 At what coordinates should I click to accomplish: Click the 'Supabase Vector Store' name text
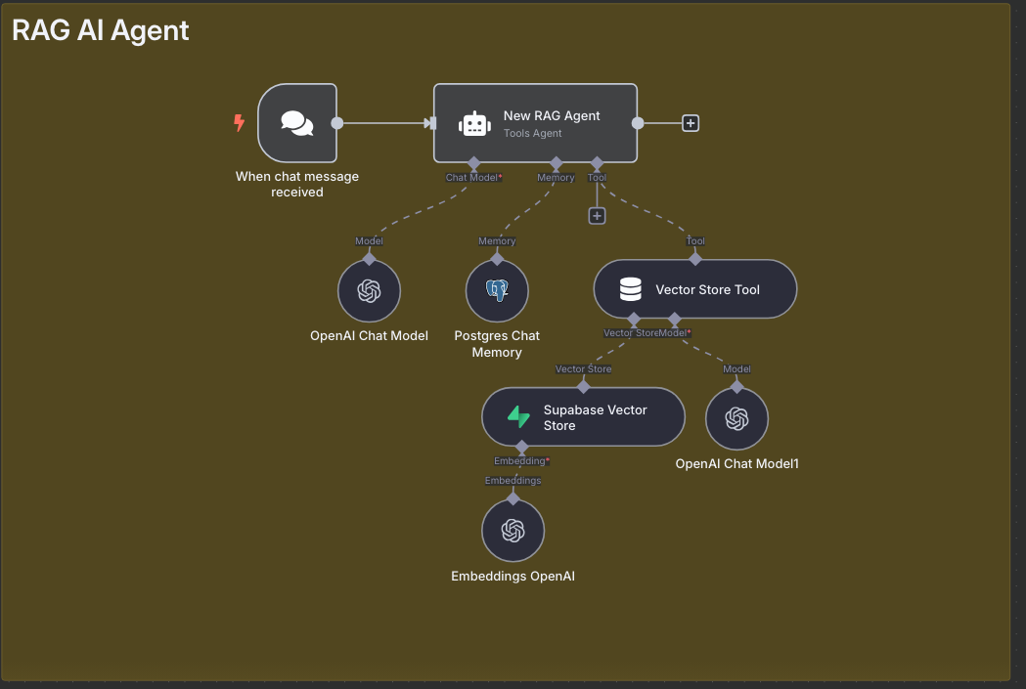(x=595, y=417)
